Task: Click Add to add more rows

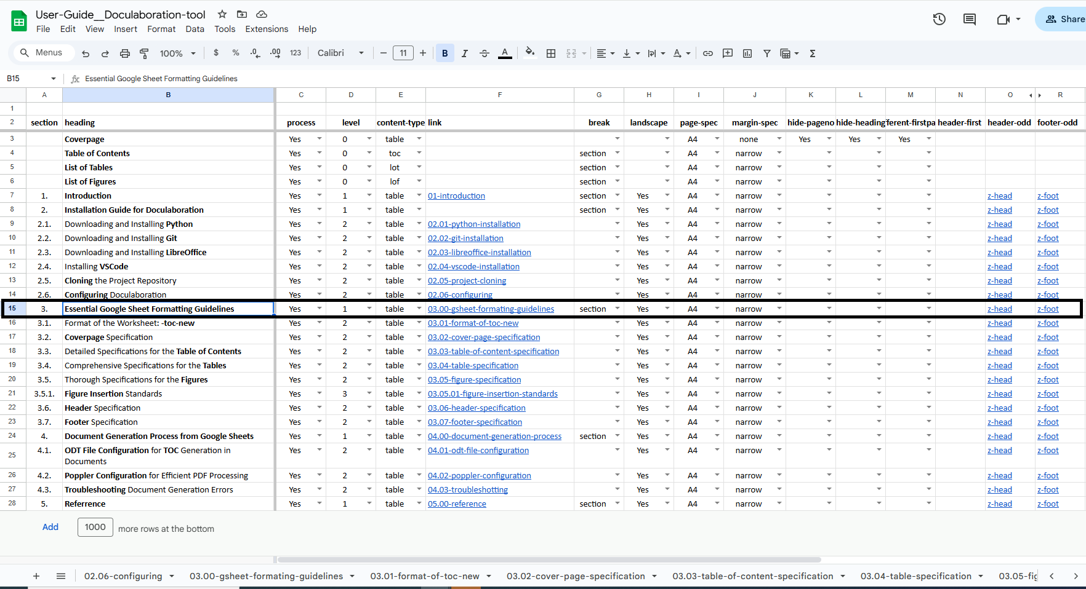Action: coord(50,527)
